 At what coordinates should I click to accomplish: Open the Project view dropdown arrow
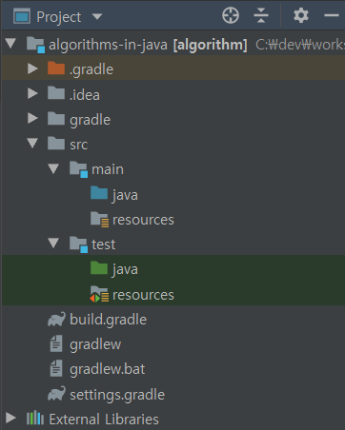pyautogui.click(x=97, y=16)
